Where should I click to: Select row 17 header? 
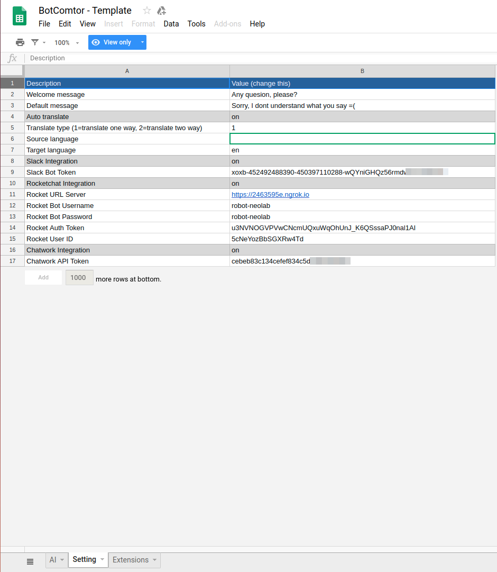point(12,261)
